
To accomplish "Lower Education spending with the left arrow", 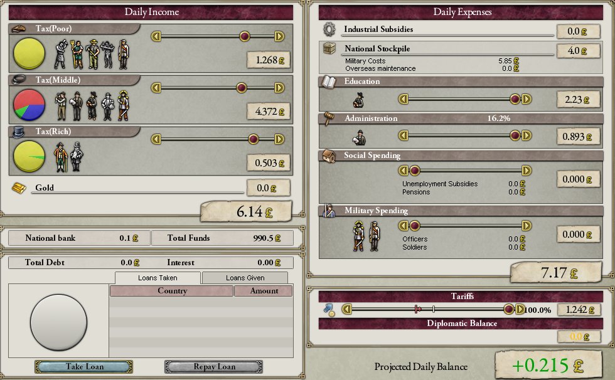I will pyautogui.click(x=404, y=99).
